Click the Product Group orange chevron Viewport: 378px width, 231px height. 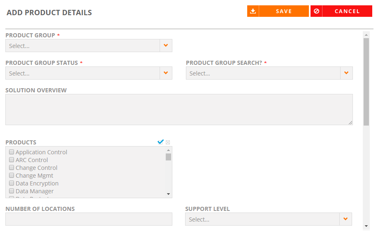[x=166, y=46]
